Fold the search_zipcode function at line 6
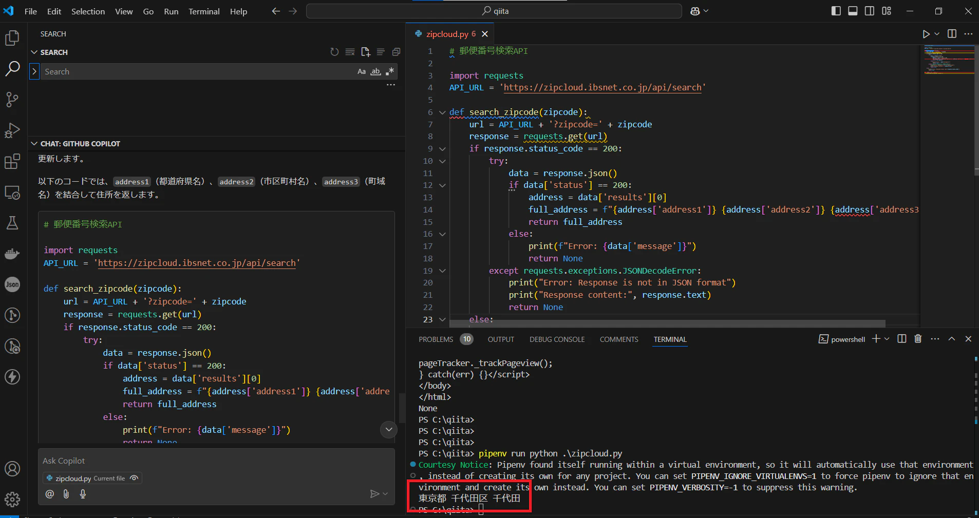The width and height of the screenshot is (979, 518). pos(442,112)
